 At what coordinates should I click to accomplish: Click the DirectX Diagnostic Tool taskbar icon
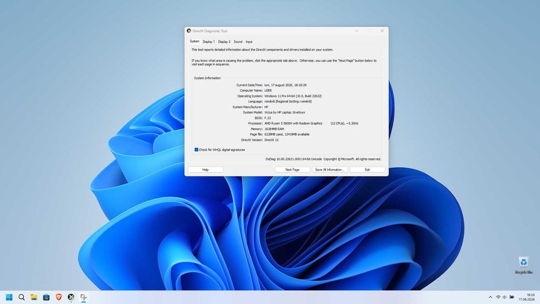pos(71,297)
